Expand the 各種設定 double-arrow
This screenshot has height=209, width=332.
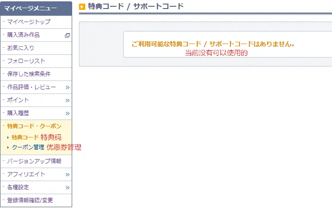pyautogui.click(x=68, y=188)
